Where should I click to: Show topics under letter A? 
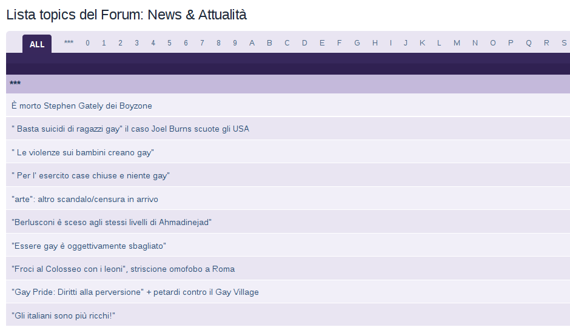[x=252, y=43]
